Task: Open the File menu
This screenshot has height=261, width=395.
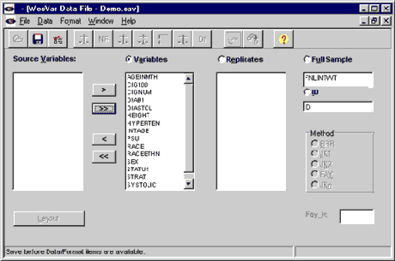Action: (x=25, y=21)
